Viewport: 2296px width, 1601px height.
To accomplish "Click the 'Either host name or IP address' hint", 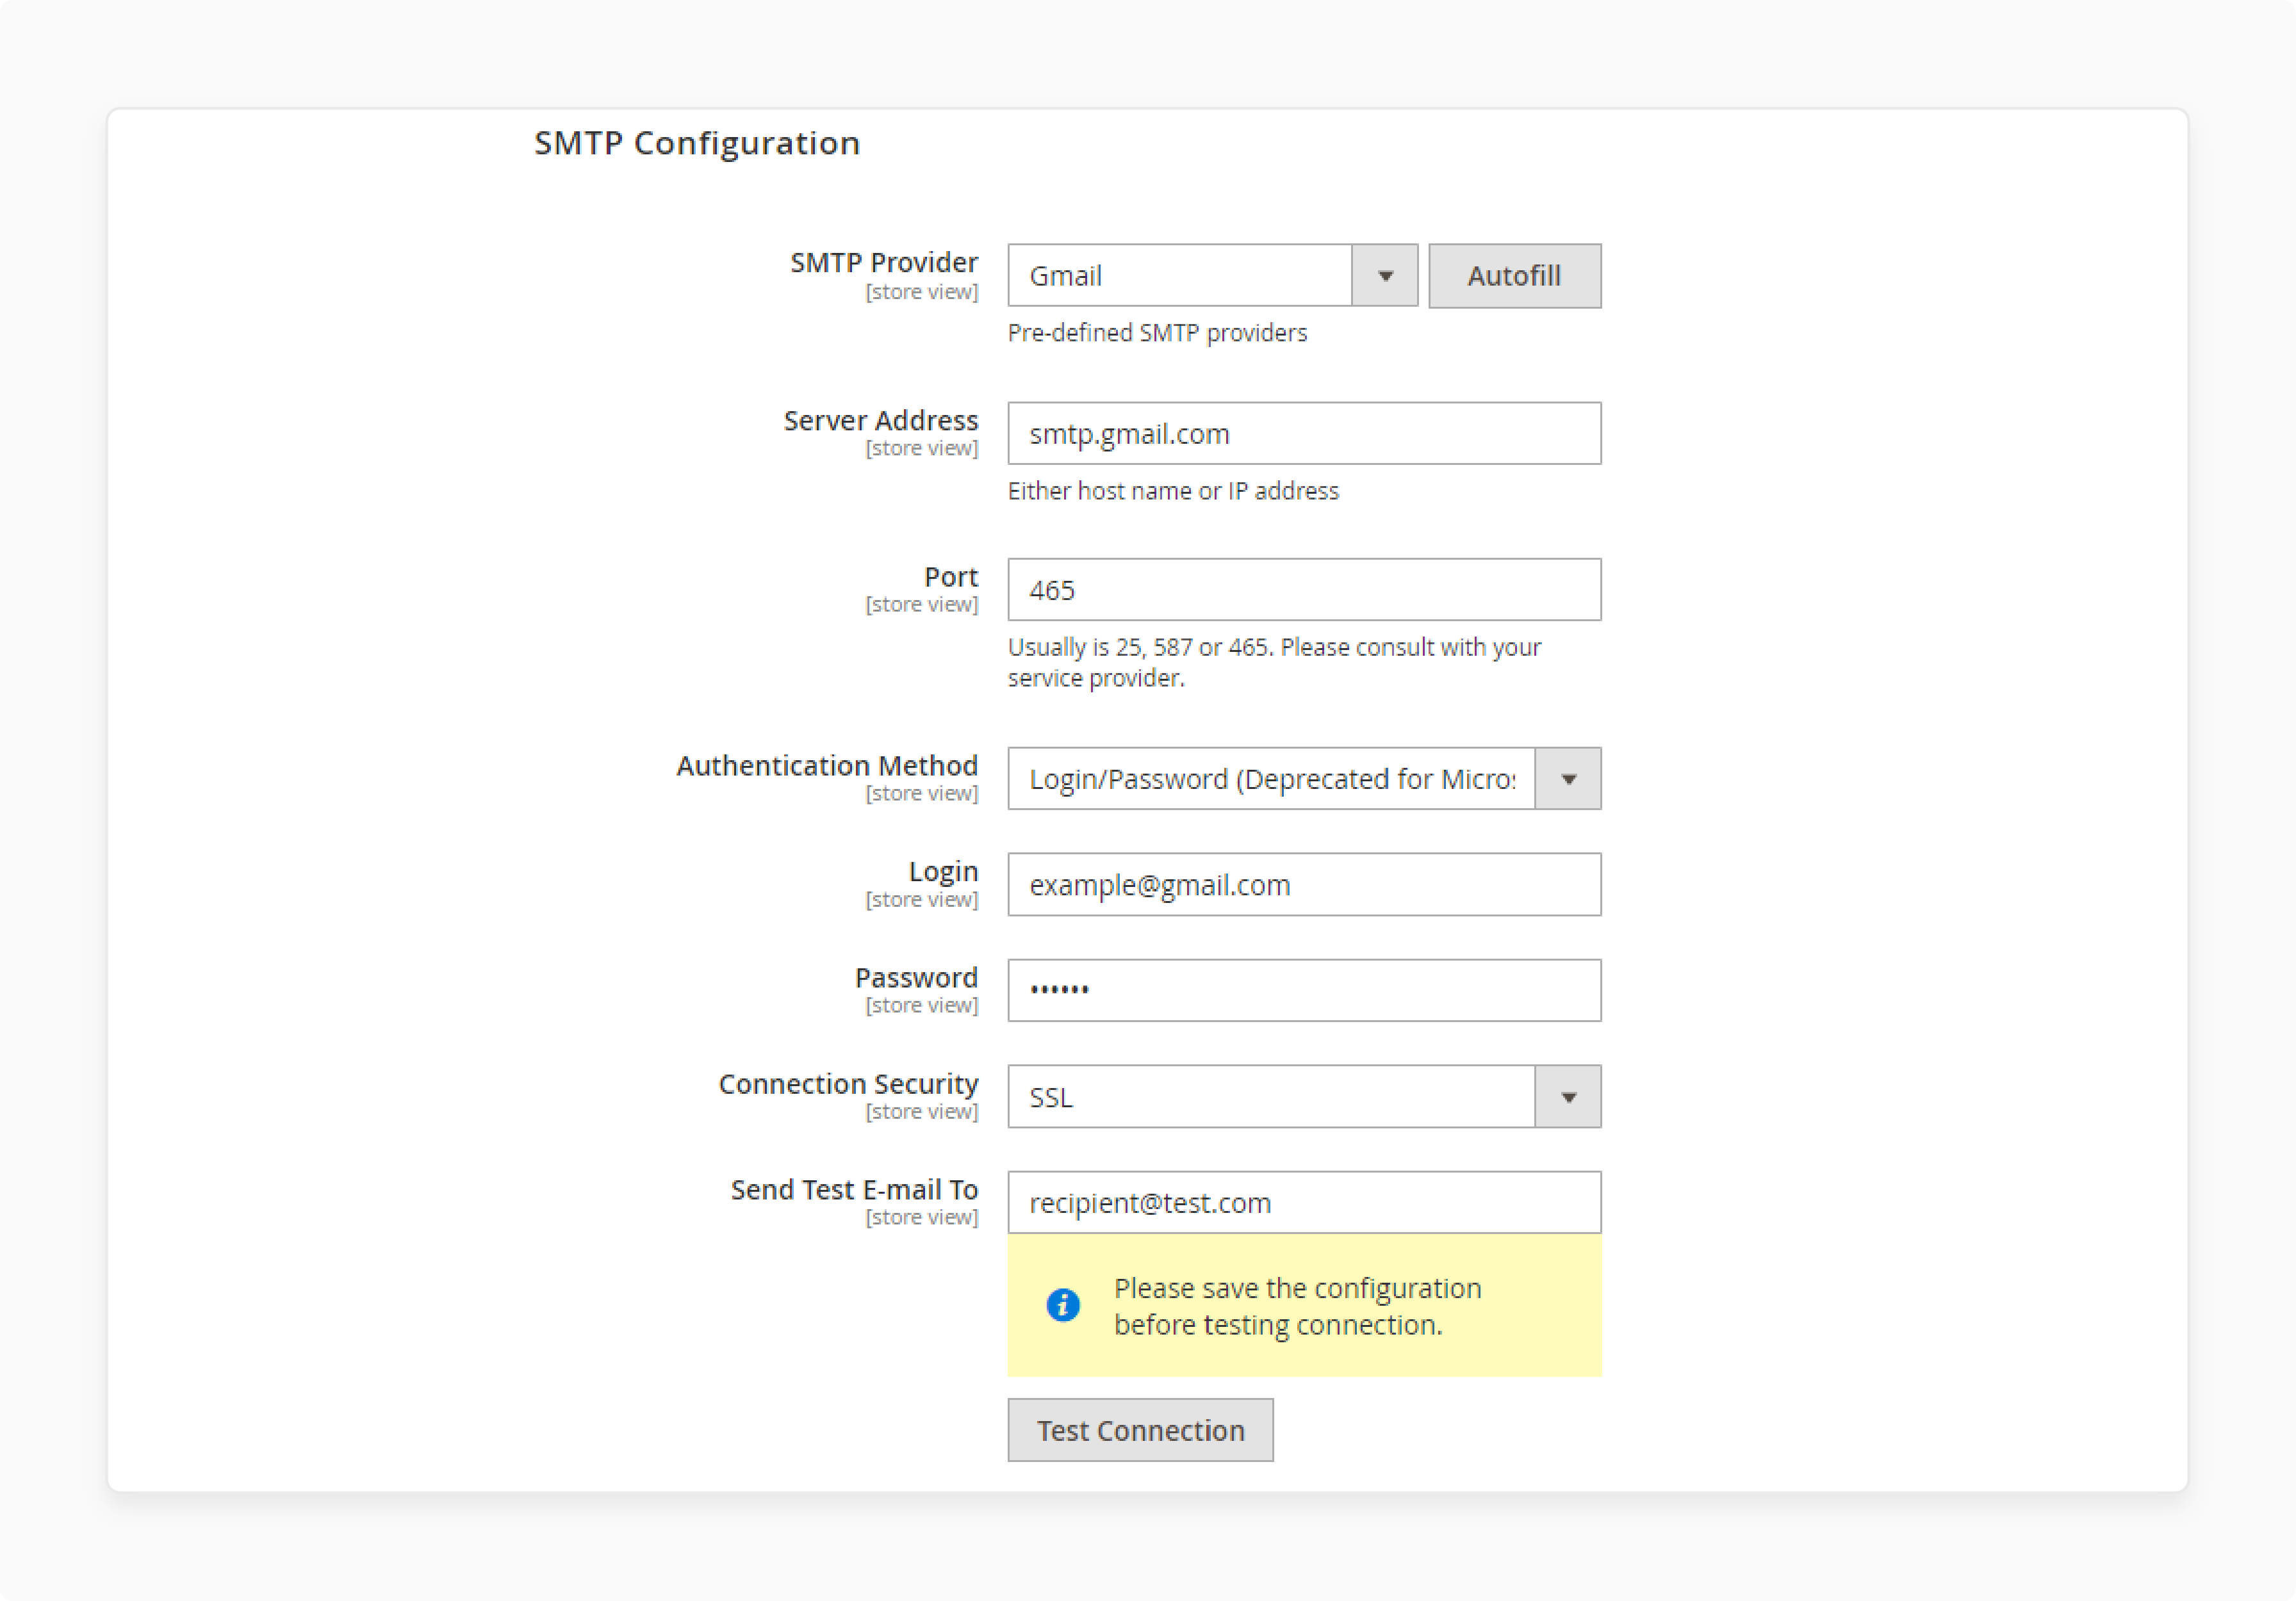I will pos(1173,491).
